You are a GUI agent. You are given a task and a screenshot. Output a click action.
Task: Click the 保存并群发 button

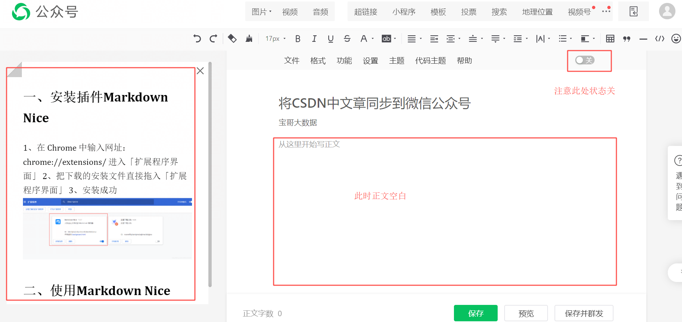point(584,313)
